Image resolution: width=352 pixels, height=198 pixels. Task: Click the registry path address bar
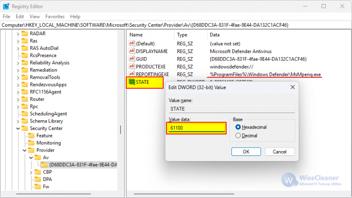(x=176, y=25)
